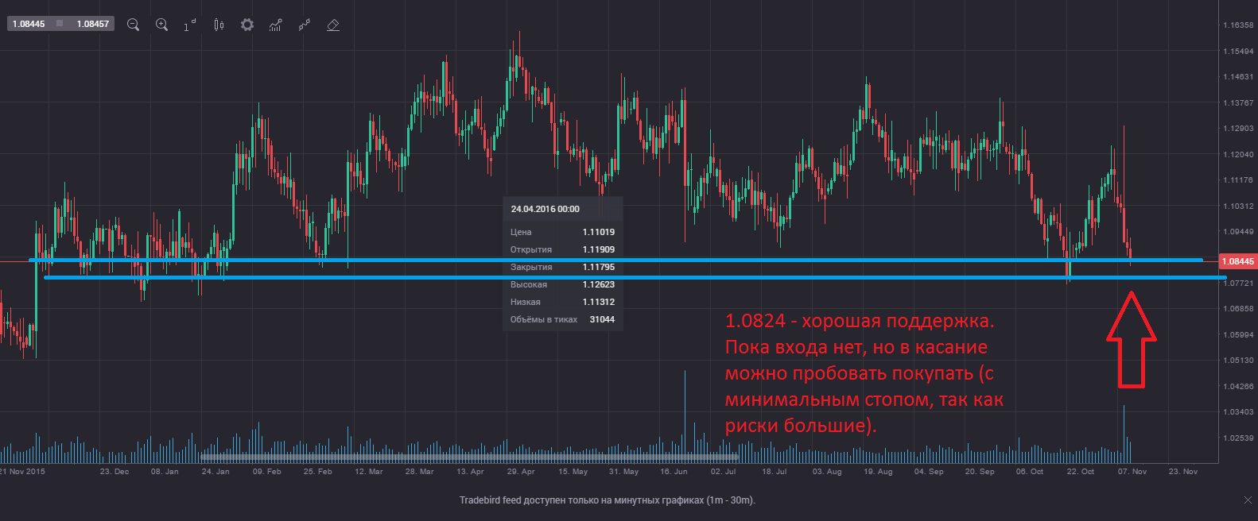The image size is (1258, 521).
Task: Click the 23. Nov date label
Action: click(x=1183, y=472)
